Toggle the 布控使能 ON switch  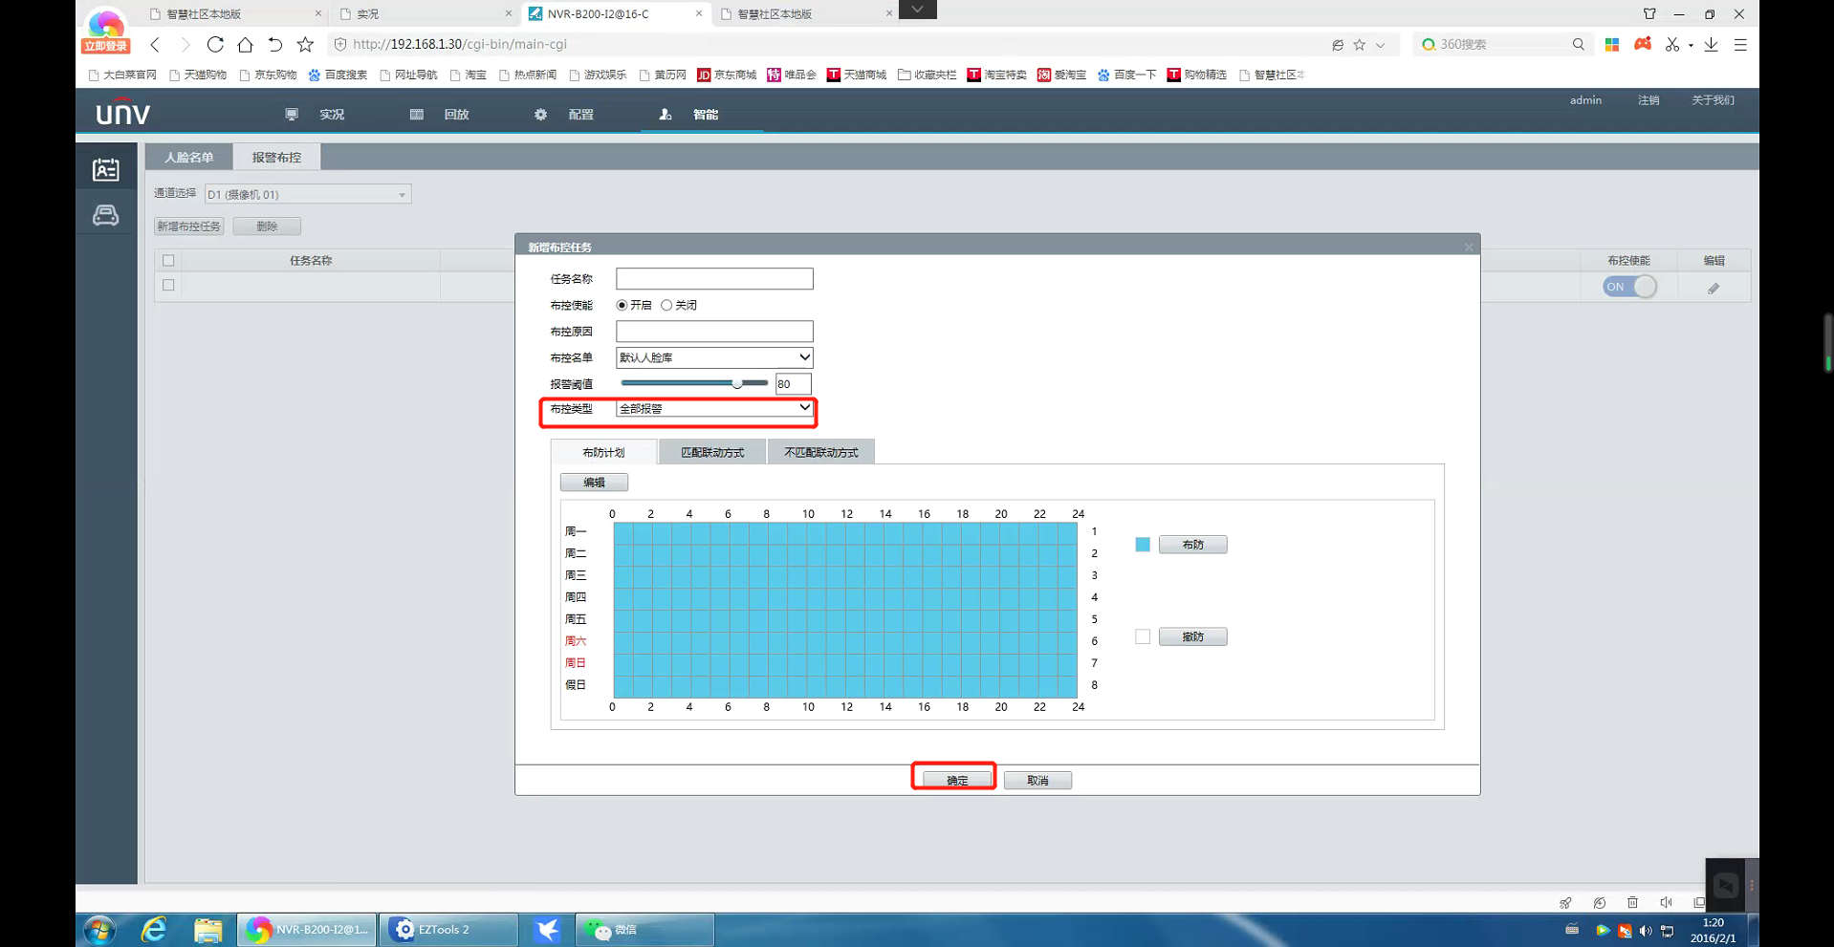[x=1628, y=287]
